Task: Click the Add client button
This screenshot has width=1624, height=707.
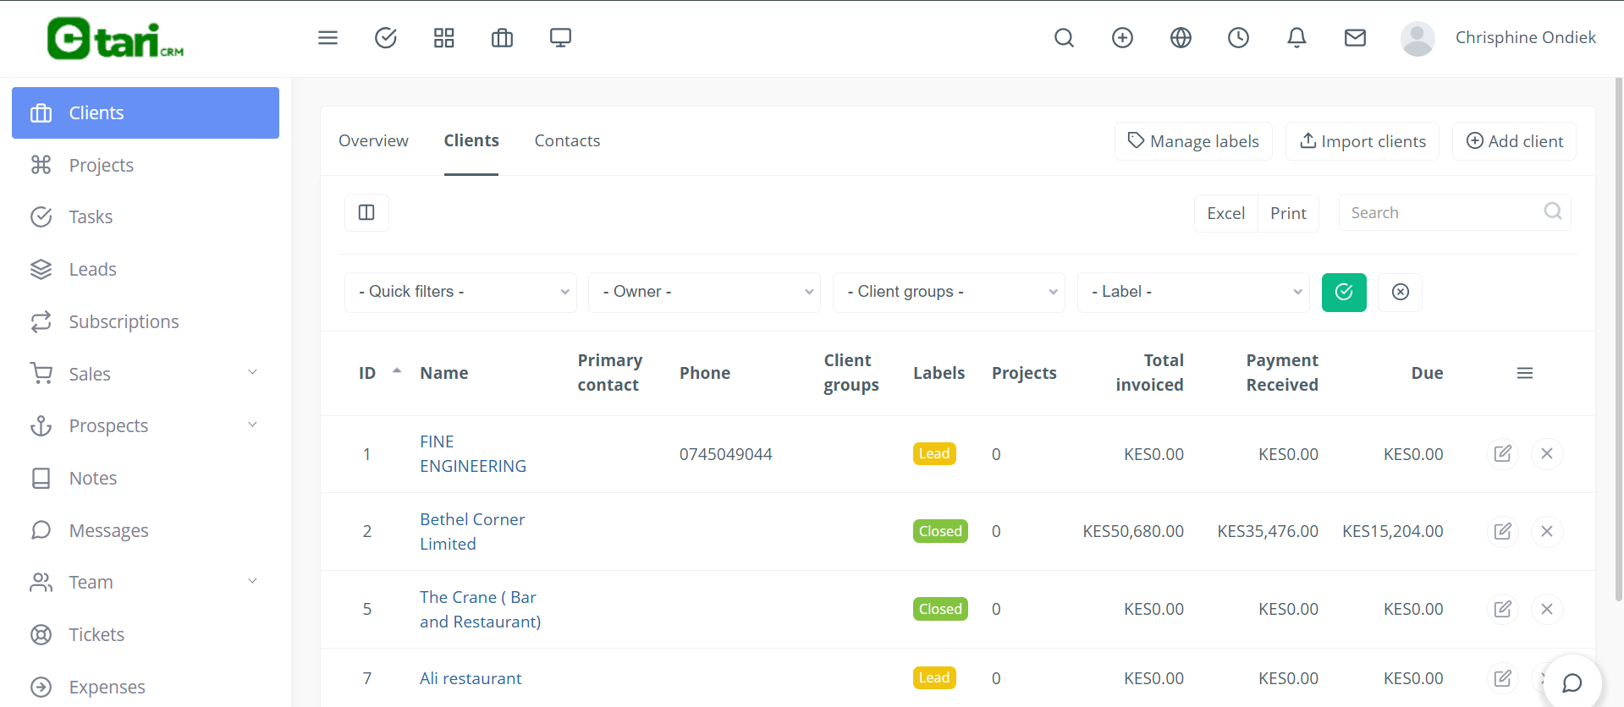Action: click(x=1514, y=141)
